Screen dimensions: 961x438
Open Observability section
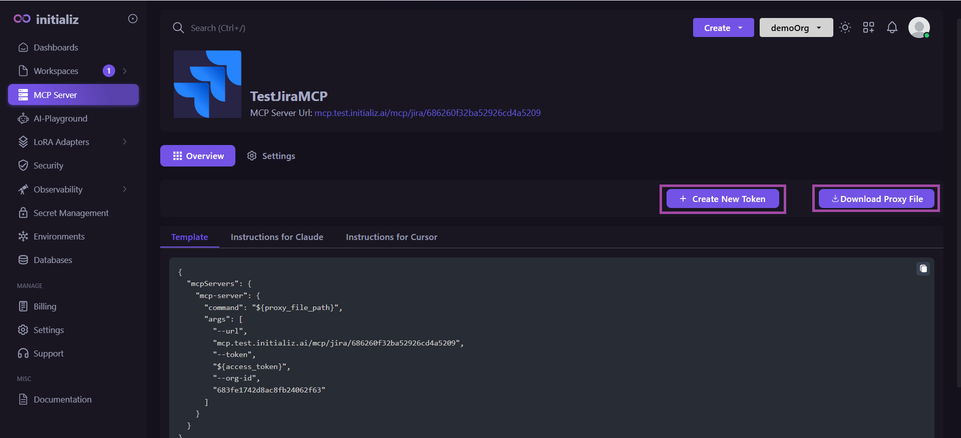coord(58,189)
